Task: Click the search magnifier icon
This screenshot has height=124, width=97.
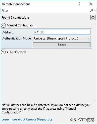Action: coord(91,11)
